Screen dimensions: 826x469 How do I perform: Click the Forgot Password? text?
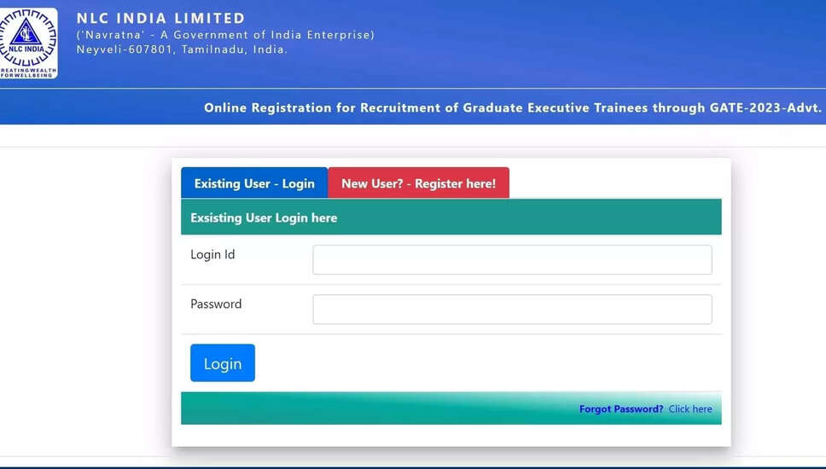coord(621,409)
